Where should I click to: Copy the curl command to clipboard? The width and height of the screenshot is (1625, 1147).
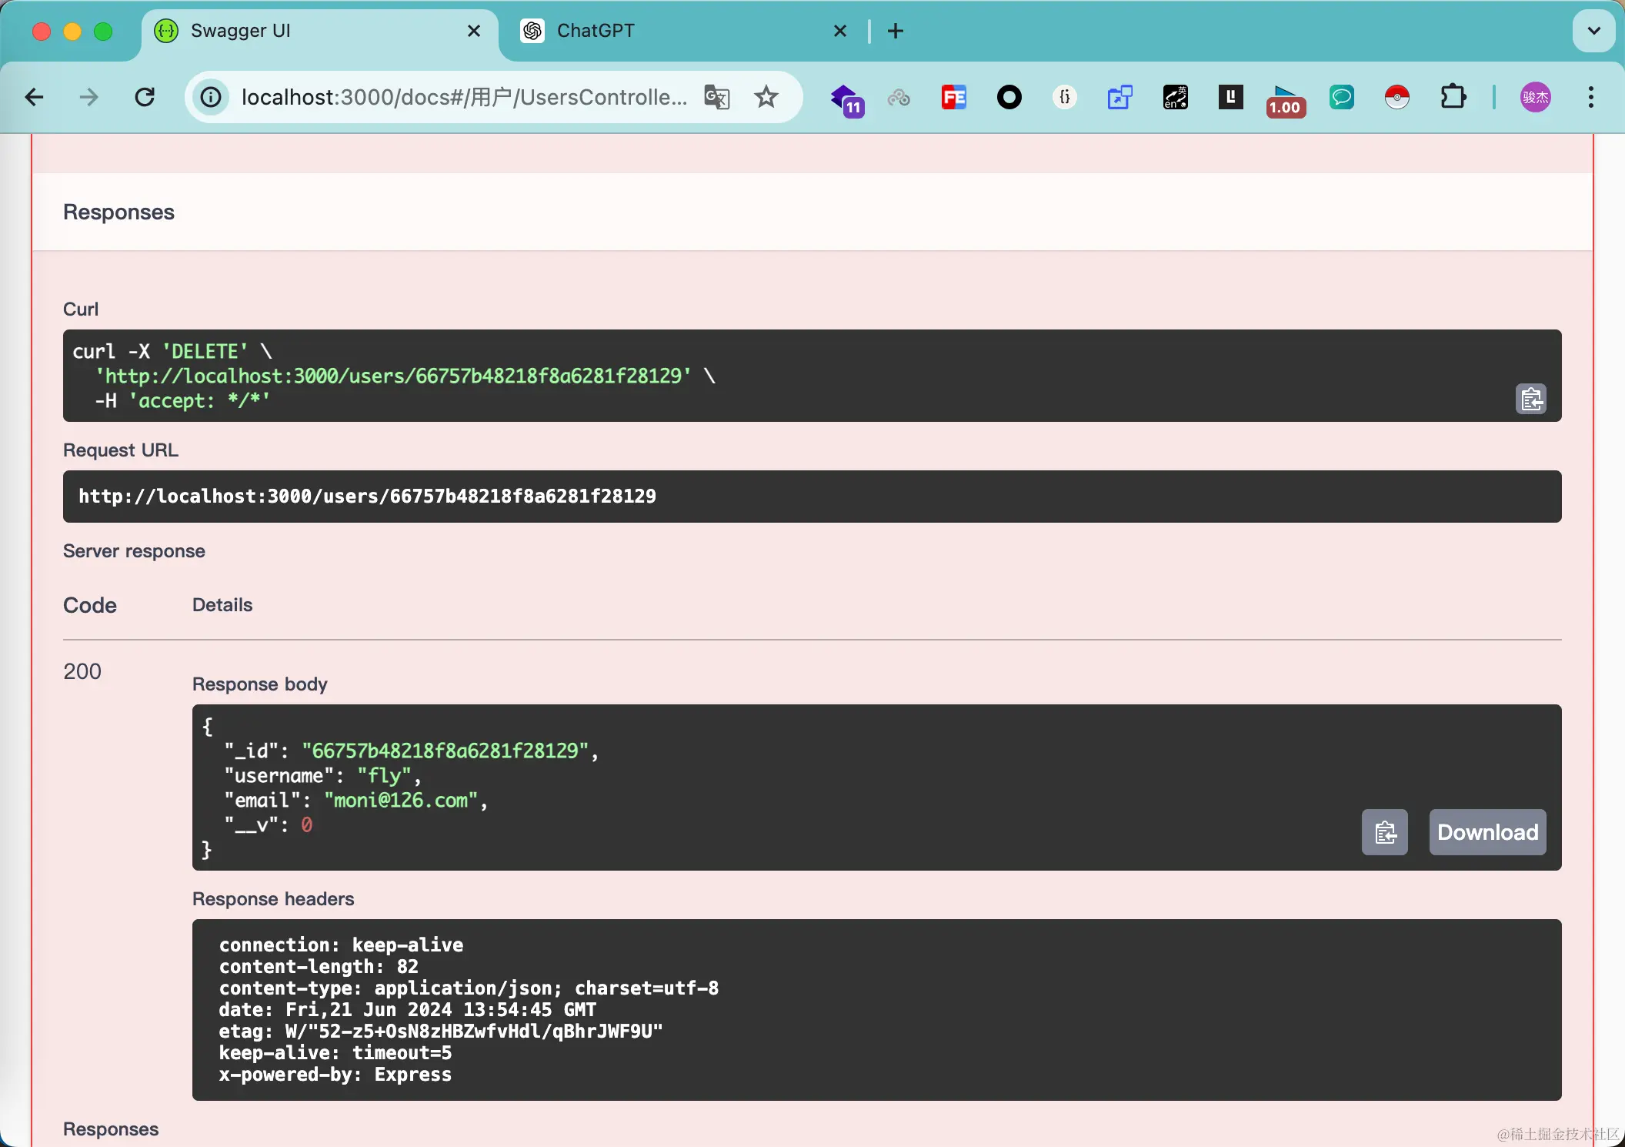point(1530,399)
